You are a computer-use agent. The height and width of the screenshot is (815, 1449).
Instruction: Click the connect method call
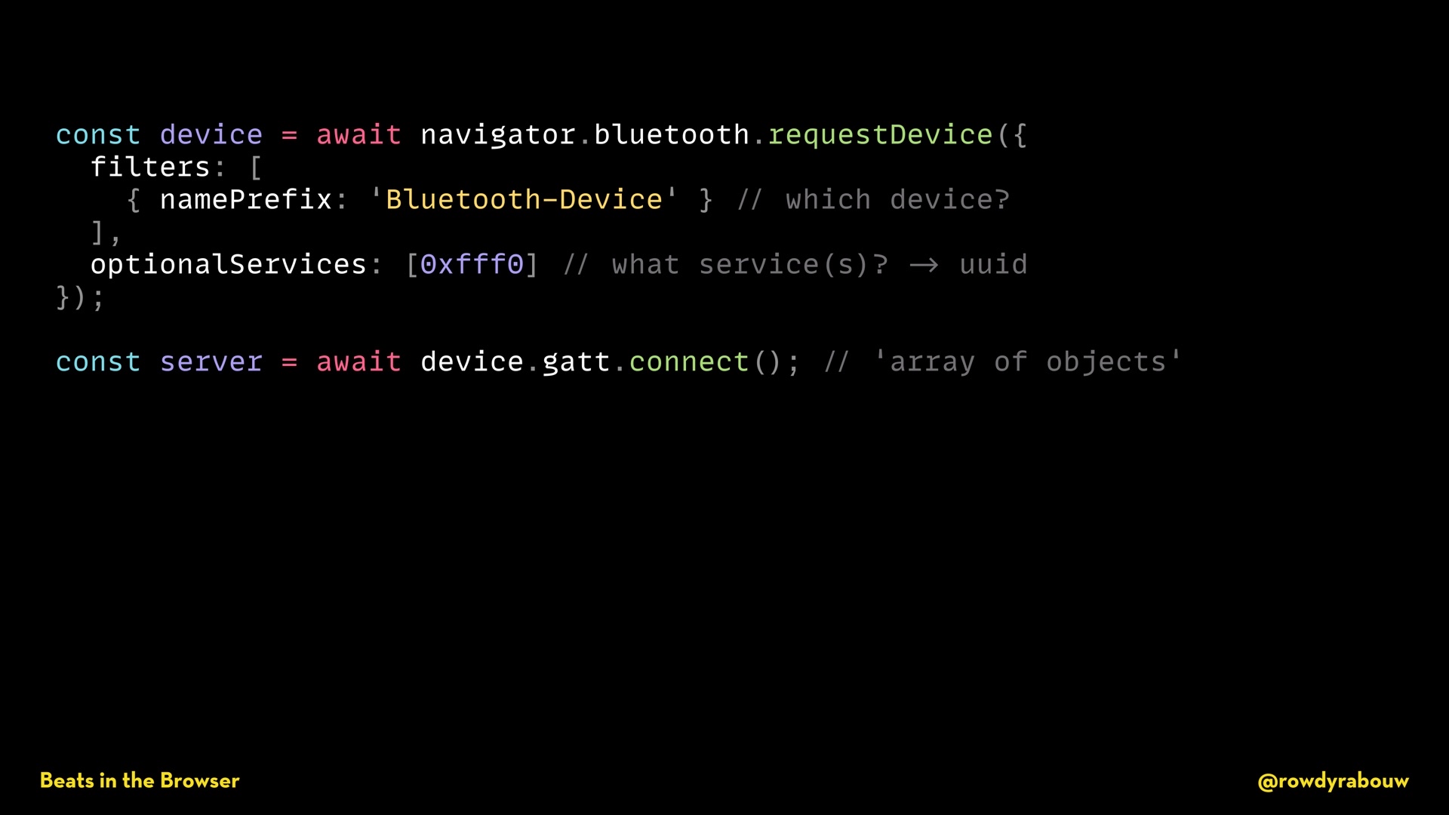tap(689, 362)
